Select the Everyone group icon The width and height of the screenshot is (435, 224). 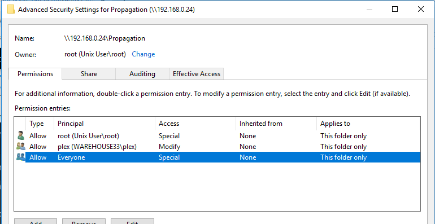pos(20,157)
